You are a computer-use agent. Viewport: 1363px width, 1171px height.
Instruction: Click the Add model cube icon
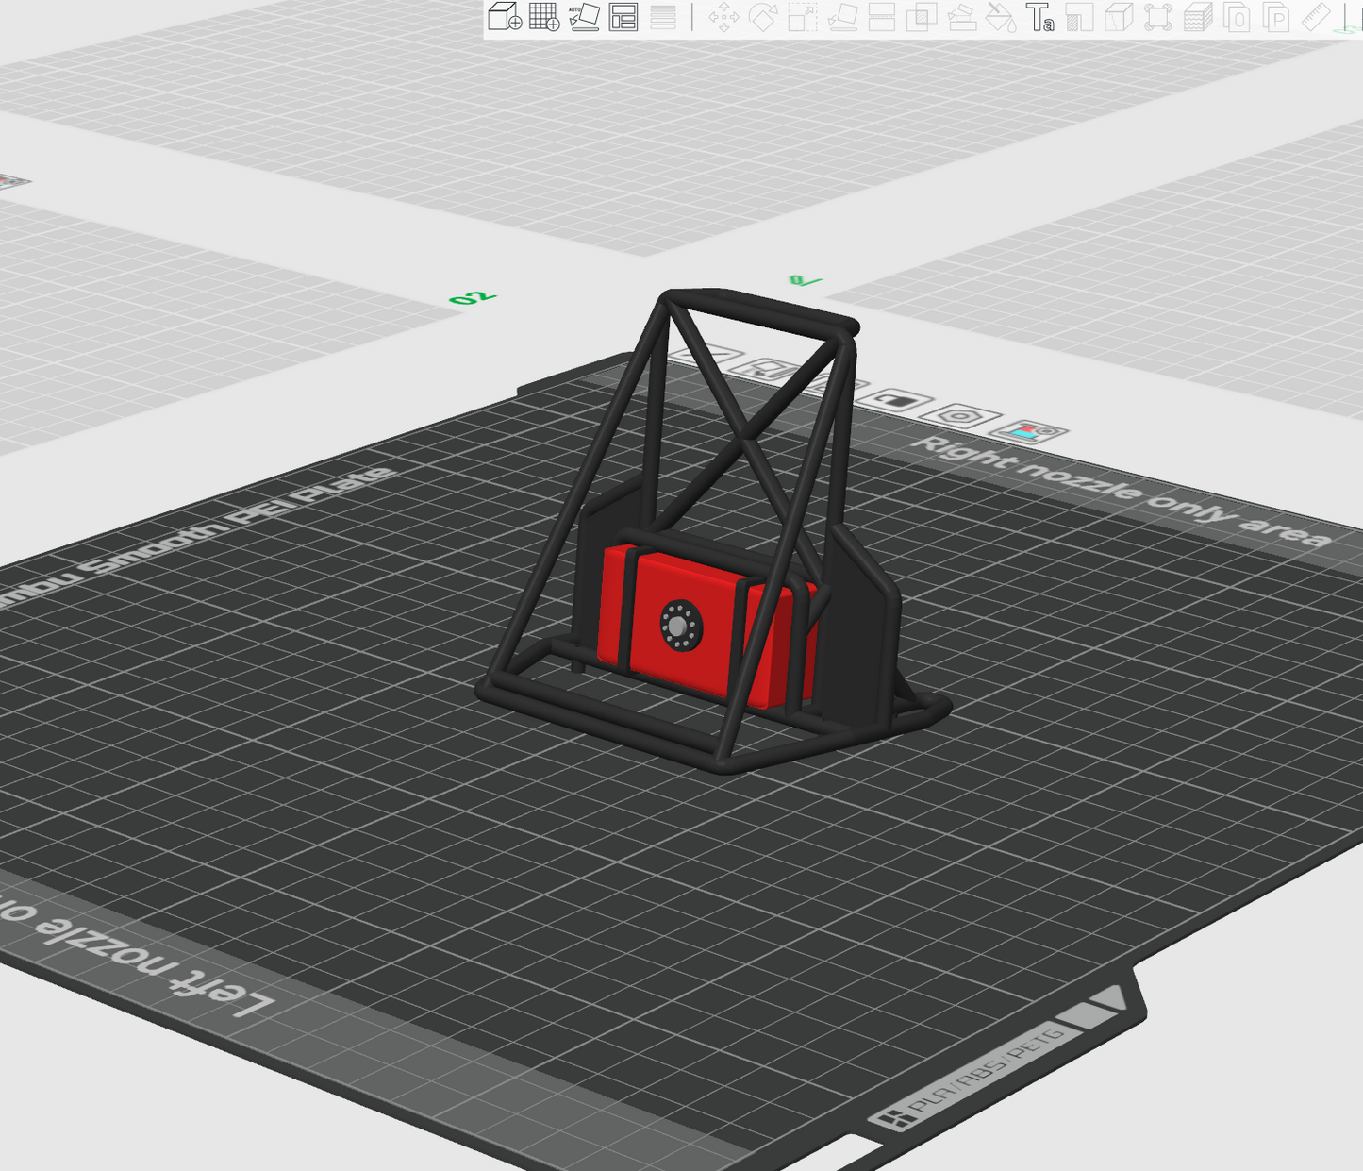click(x=505, y=17)
